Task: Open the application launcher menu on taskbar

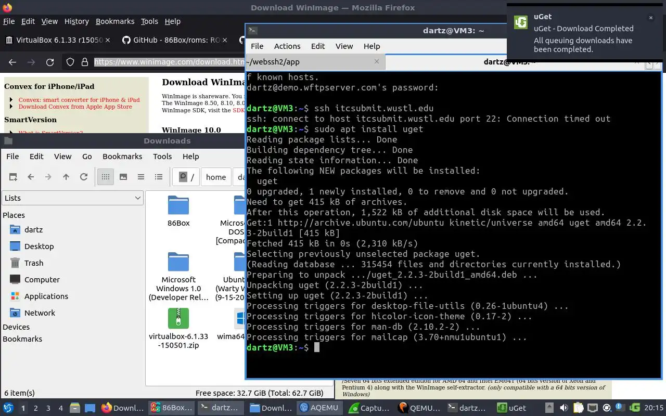Action: (8, 408)
